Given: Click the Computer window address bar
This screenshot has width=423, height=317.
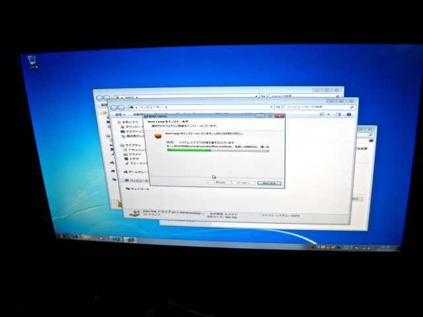Looking at the screenshot, I should click(201, 107).
